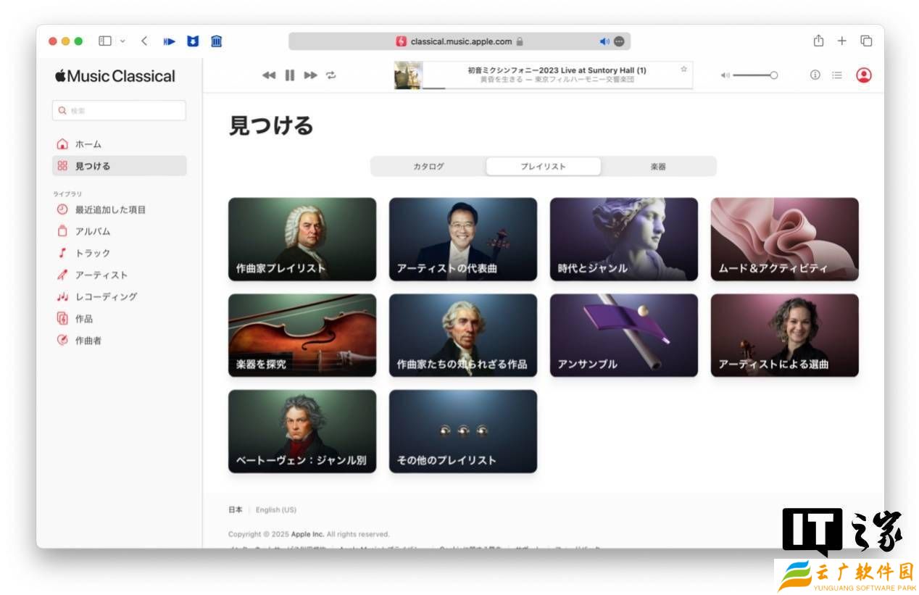This screenshot has height=595, width=919.
Task: Favorite the current track with the star
Action: 683,70
